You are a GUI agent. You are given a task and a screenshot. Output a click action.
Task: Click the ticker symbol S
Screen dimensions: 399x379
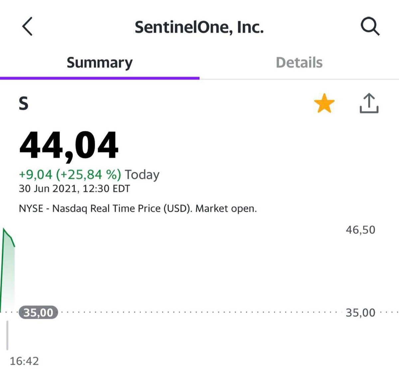[23, 103]
